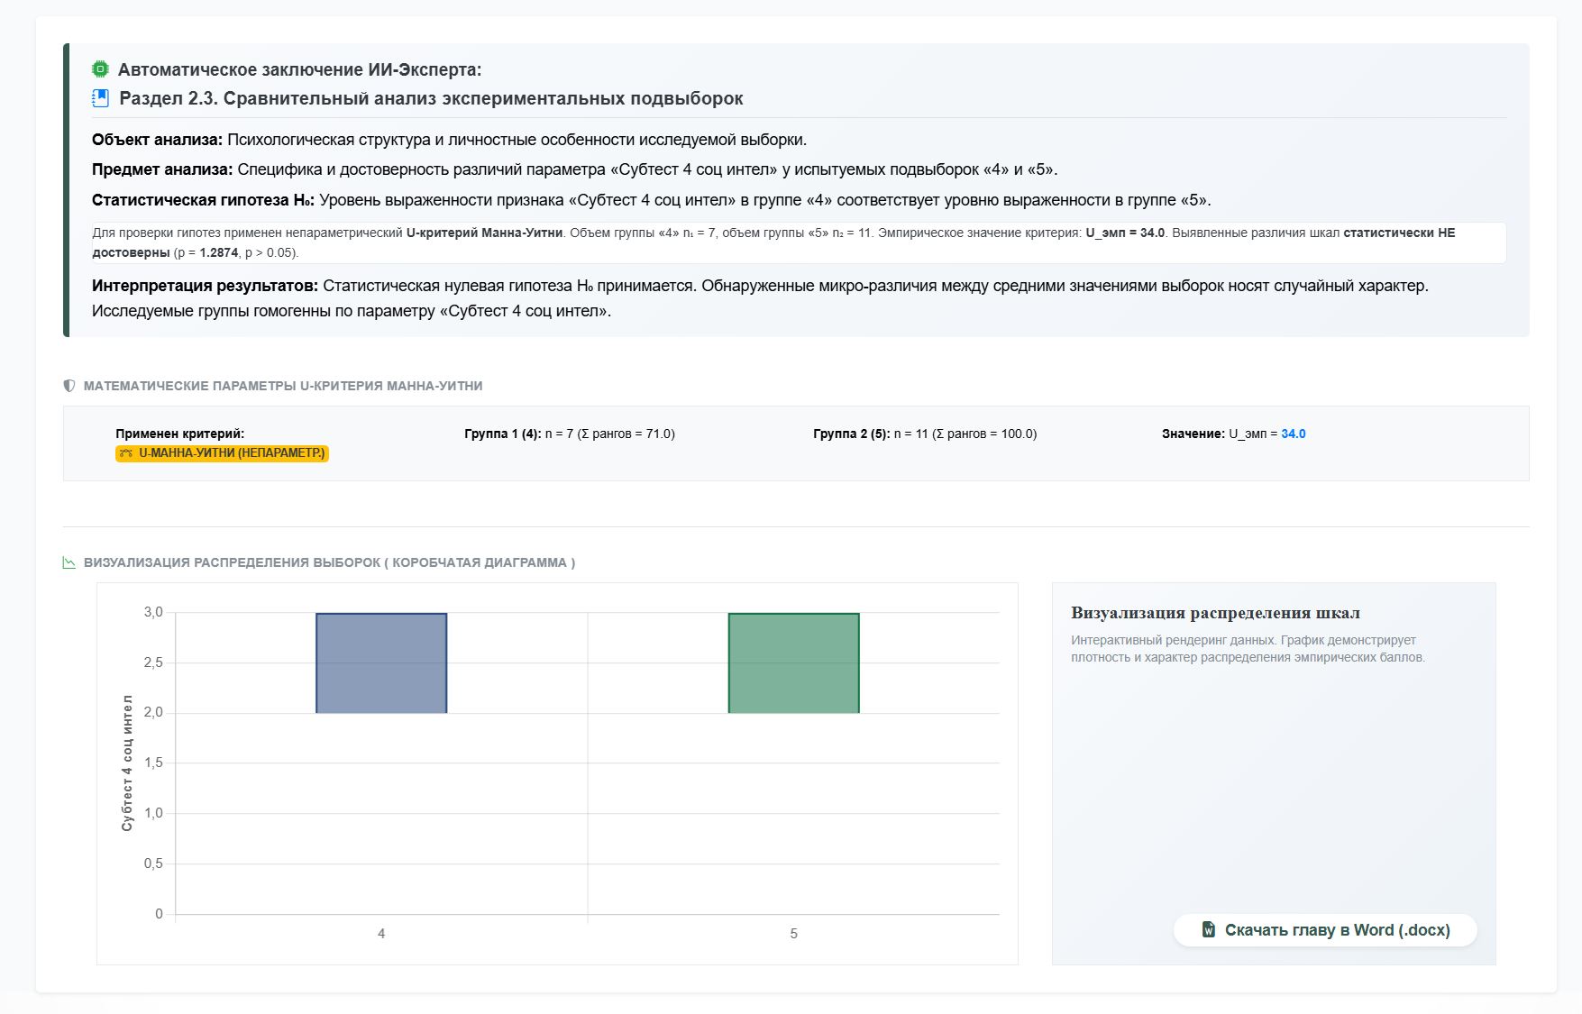Click the green chip icon beside ИИ-Эксперта heading
1582x1014 pixels.
point(100,69)
